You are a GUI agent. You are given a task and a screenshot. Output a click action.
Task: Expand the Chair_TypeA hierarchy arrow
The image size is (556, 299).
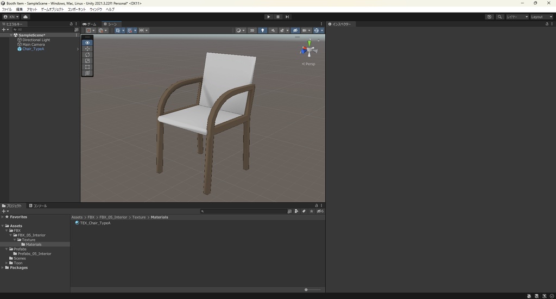pyautogui.click(x=78, y=49)
